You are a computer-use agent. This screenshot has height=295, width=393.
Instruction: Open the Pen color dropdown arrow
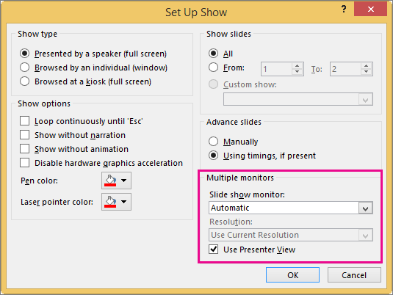click(x=124, y=181)
